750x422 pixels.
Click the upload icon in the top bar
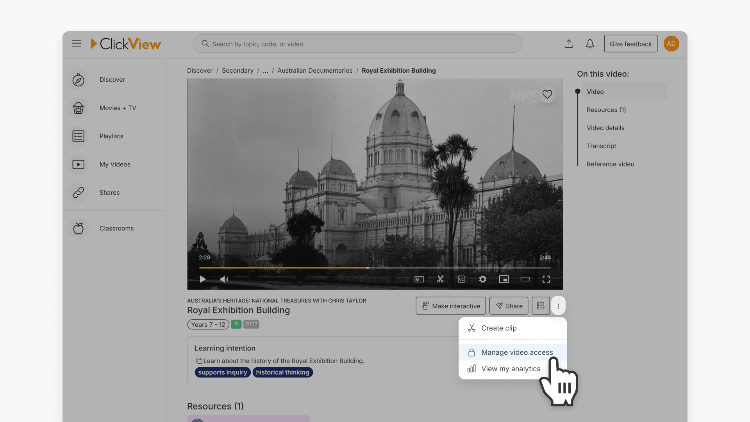pyautogui.click(x=569, y=43)
